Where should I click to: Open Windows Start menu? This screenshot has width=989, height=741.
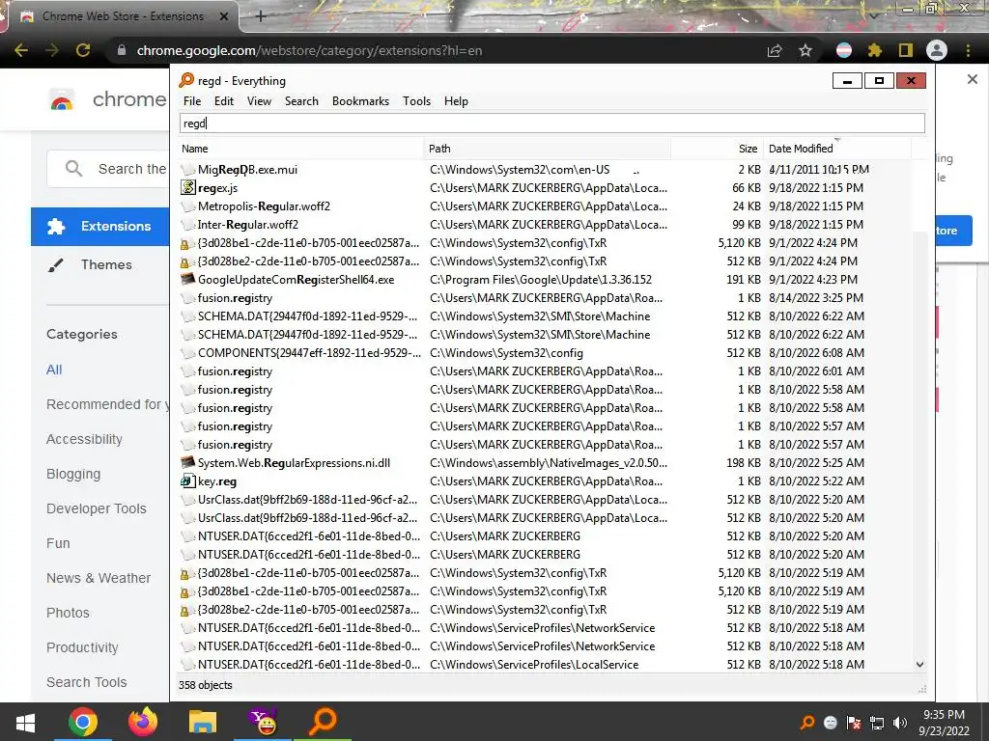(x=25, y=722)
